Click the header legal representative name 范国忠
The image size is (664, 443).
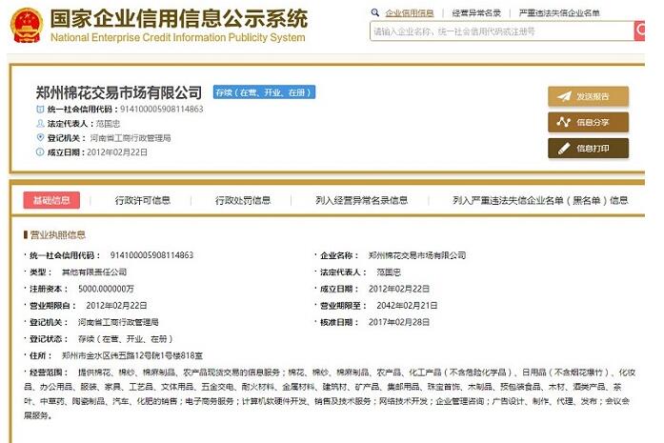point(108,124)
